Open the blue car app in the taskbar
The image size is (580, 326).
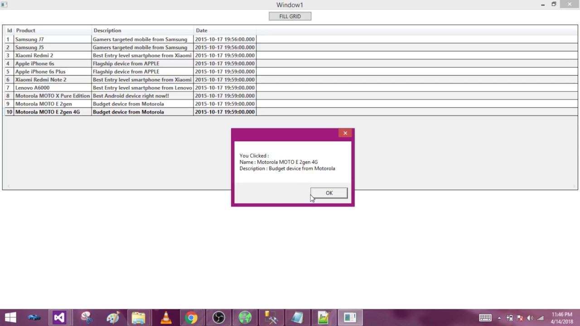pyautogui.click(x=34, y=317)
